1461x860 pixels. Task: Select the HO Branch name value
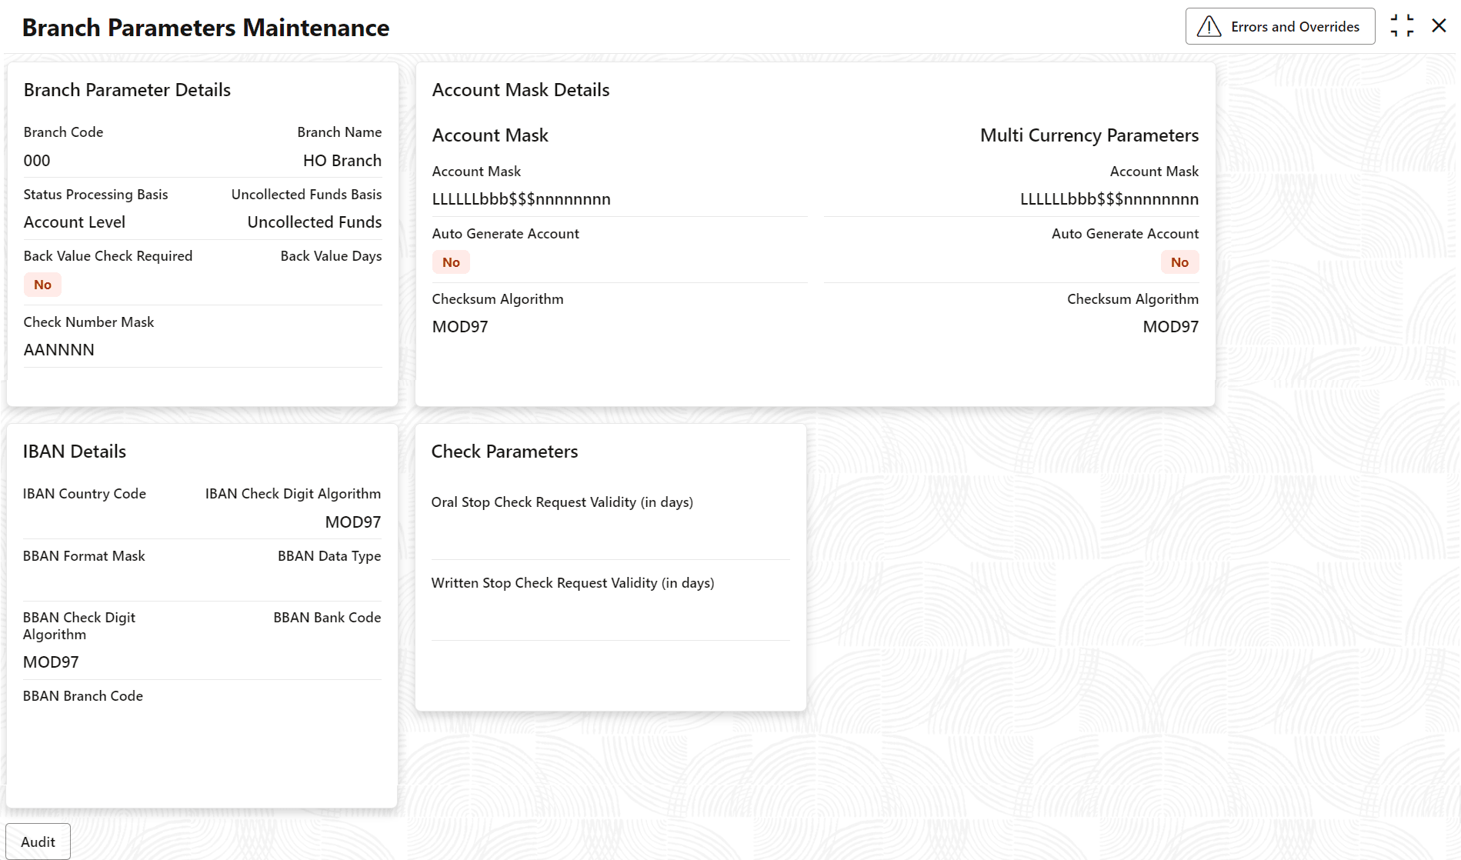click(342, 161)
